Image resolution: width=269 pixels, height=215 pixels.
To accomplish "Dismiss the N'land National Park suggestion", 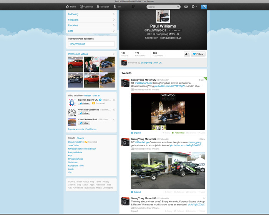I will [114, 119].
